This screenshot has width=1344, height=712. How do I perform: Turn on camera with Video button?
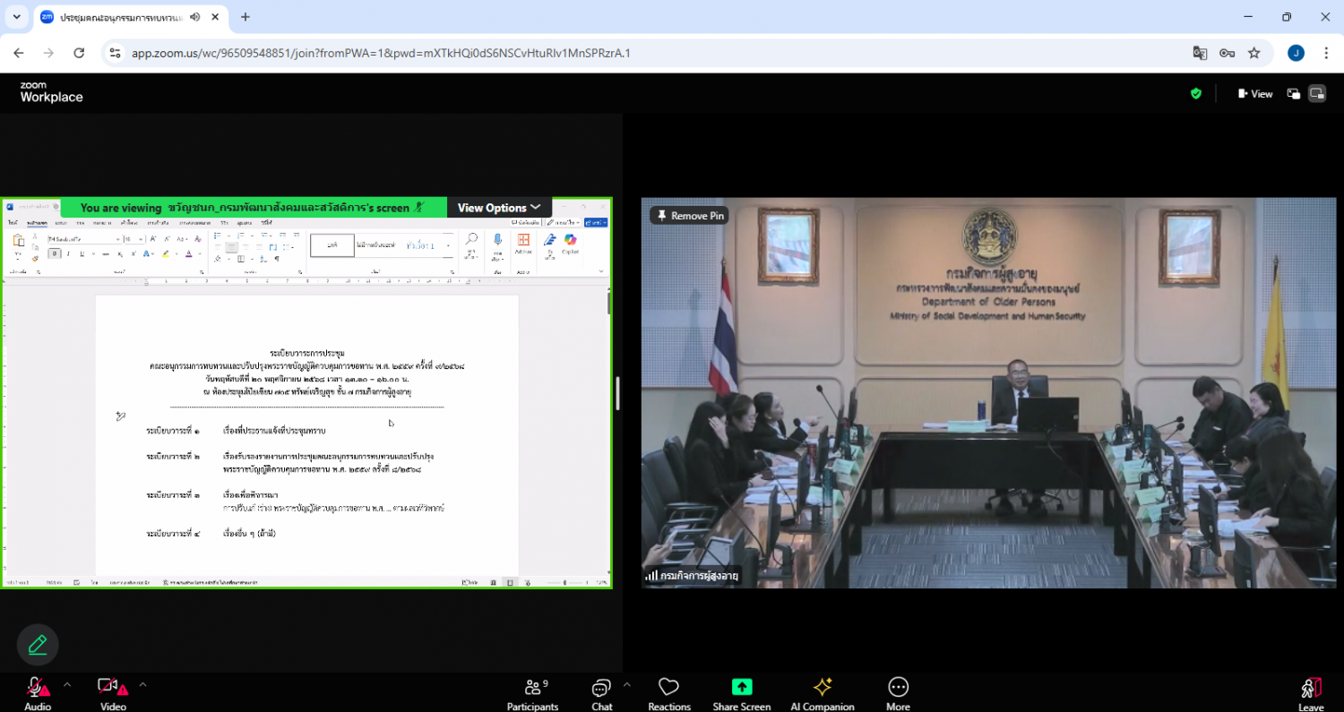pos(113,693)
